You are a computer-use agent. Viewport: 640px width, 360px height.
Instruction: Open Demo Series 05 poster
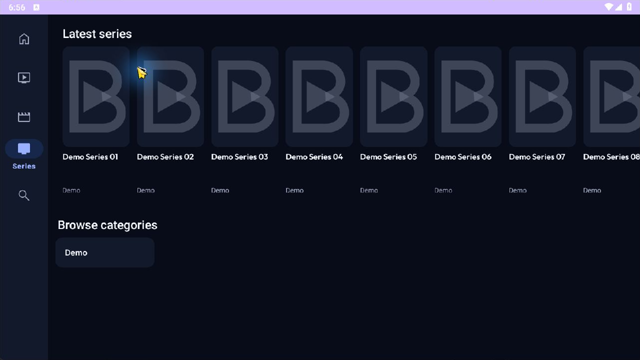[x=393, y=96]
